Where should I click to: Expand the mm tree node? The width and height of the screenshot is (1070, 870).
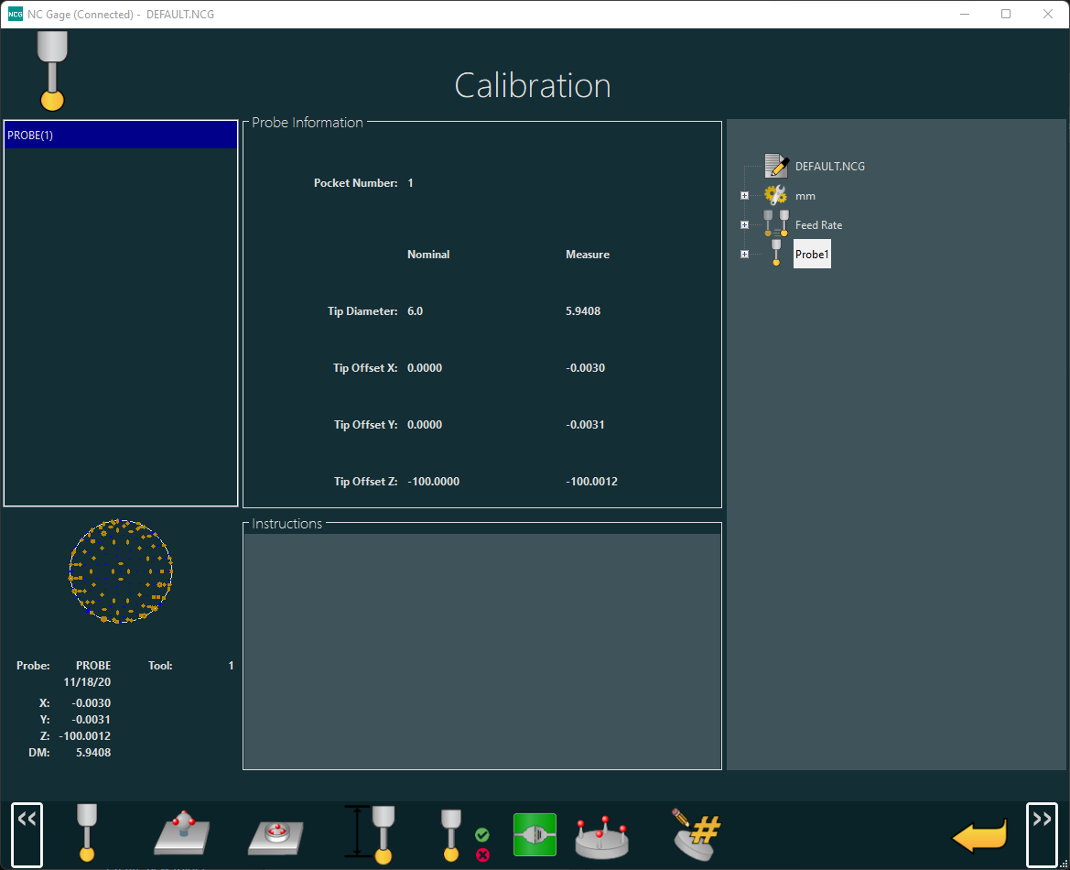click(x=744, y=196)
